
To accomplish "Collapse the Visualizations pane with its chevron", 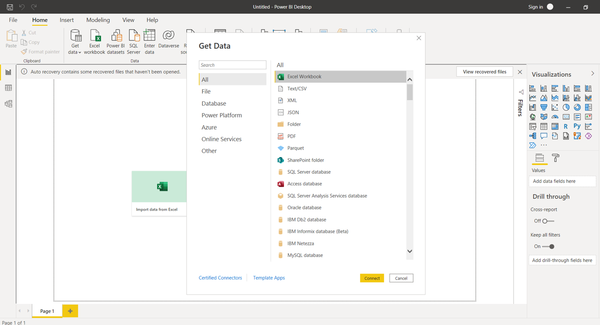I will click(x=593, y=74).
